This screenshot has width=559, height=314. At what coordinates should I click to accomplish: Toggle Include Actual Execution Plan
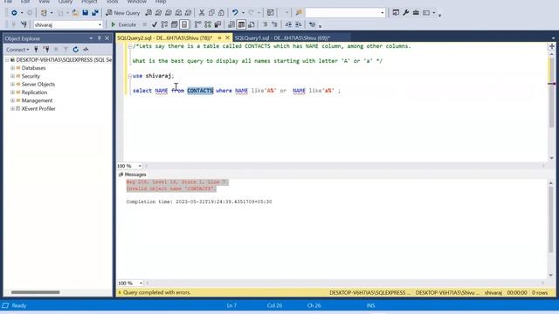coord(197,24)
